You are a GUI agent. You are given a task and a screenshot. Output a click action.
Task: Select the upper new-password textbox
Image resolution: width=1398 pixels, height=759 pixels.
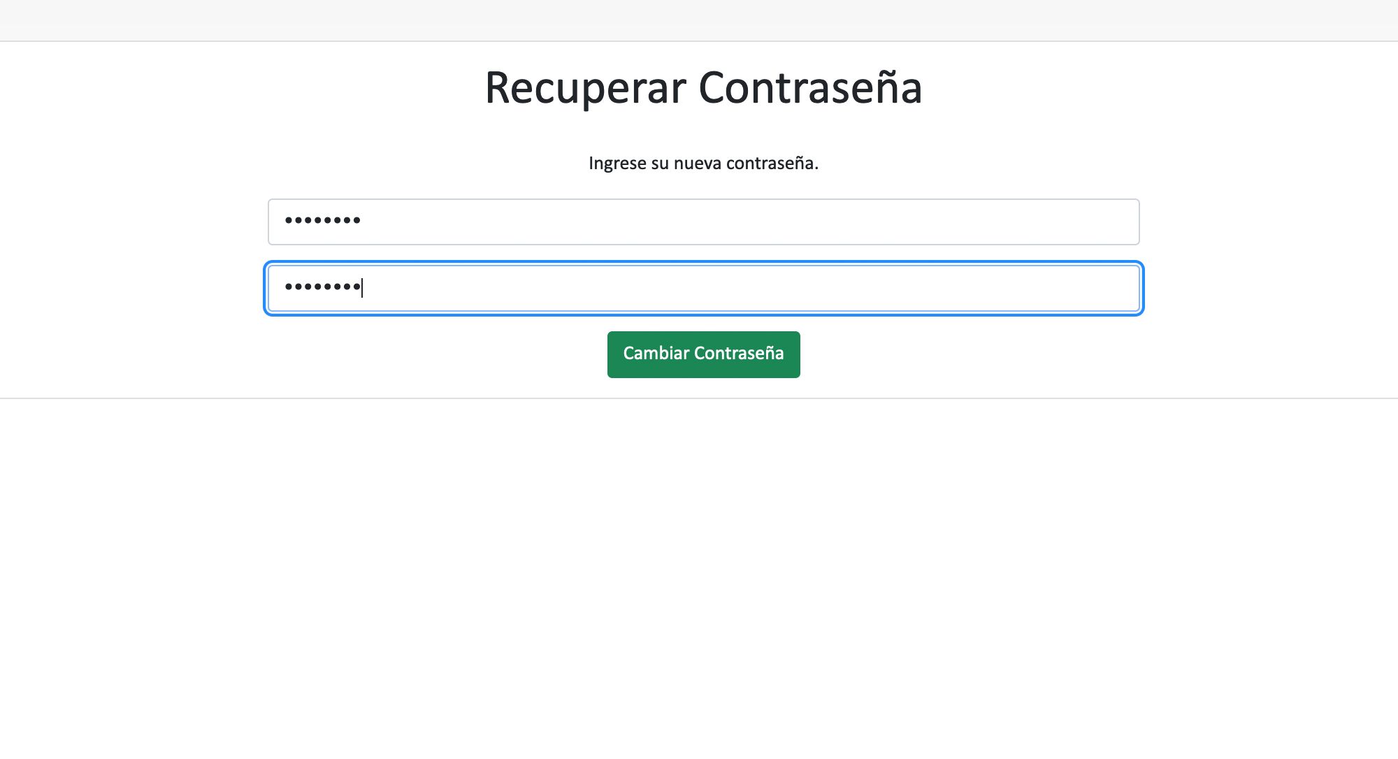tap(703, 222)
